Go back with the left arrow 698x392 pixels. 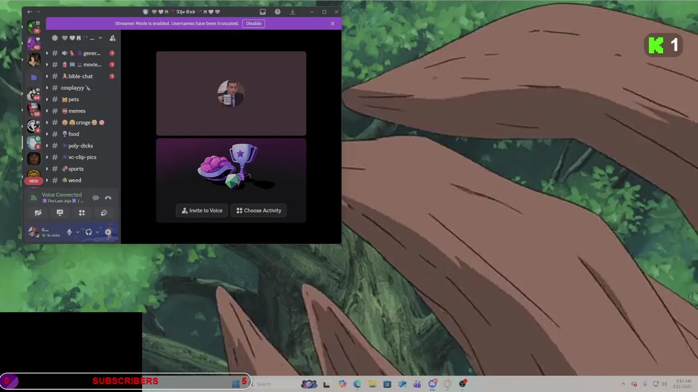click(29, 11)
